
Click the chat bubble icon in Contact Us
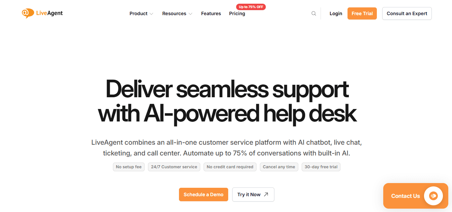433,196
